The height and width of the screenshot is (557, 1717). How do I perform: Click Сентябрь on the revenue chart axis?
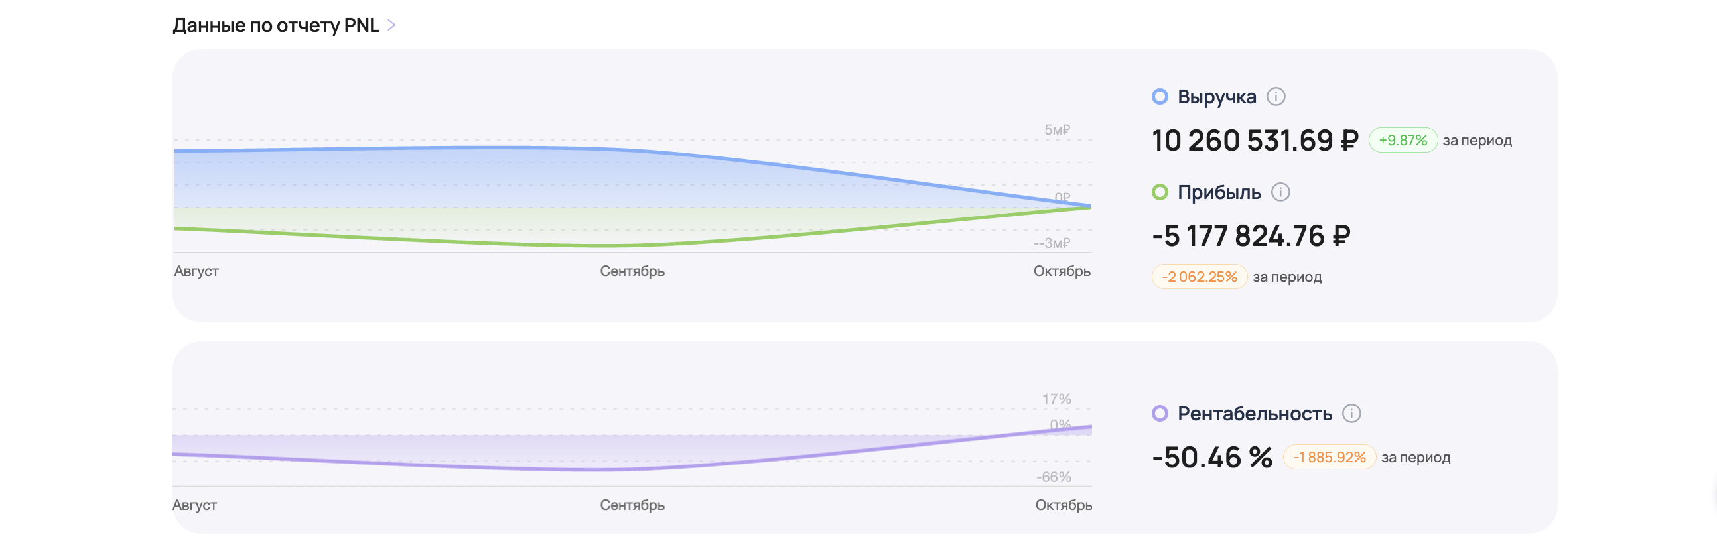point(632,271)
